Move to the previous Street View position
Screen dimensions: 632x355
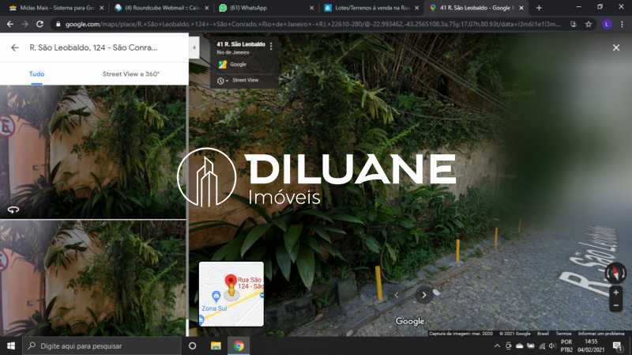coord(397,295)
